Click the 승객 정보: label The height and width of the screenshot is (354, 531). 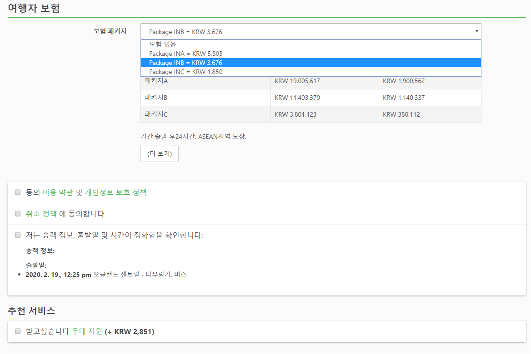tap(40, 251)
